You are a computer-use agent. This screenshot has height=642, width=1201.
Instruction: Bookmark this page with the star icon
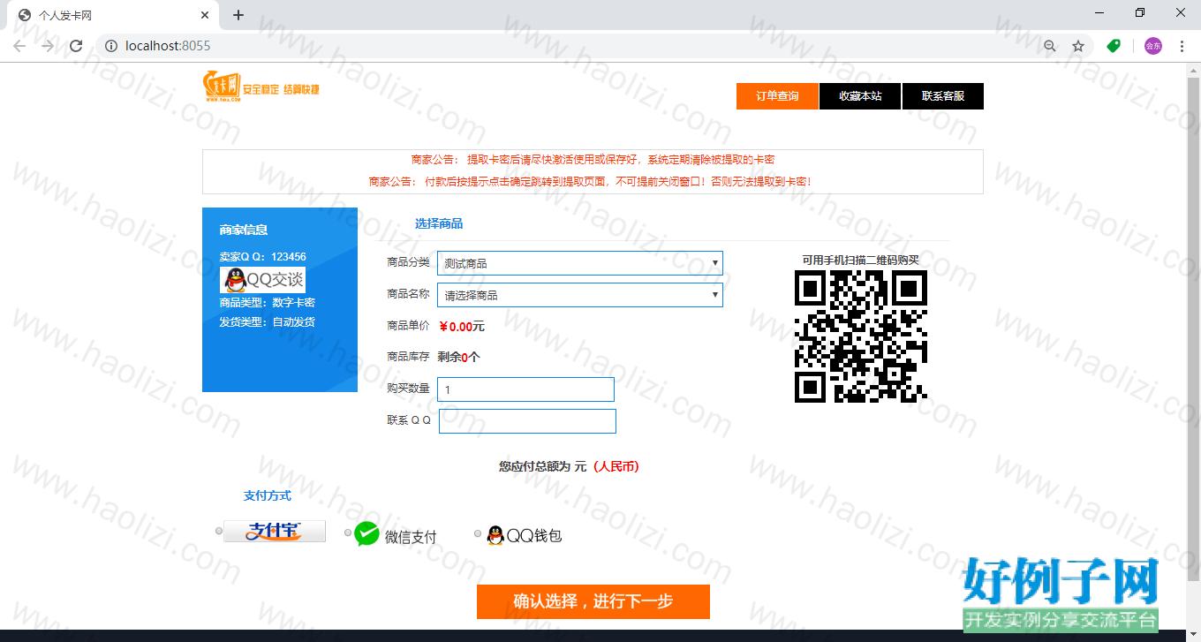[1078, 46]
